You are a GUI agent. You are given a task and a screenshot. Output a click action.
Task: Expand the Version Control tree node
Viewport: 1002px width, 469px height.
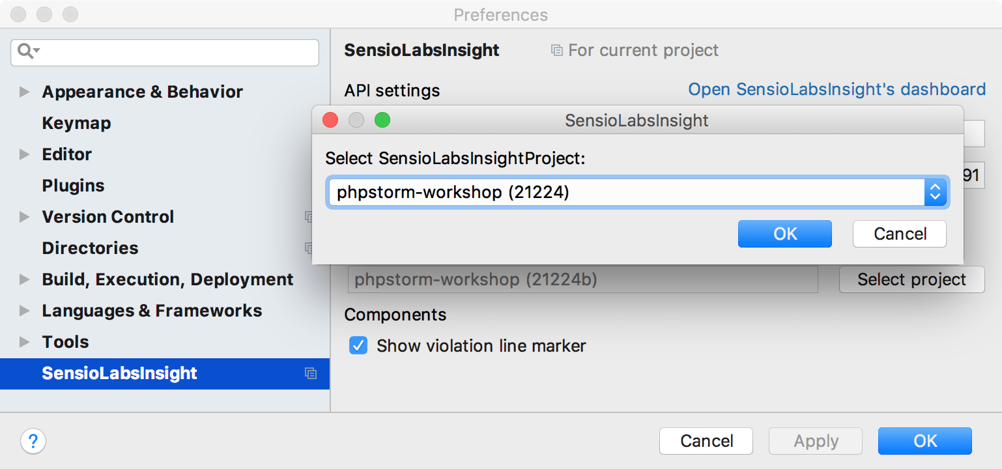pyautogui.click(x=25, y=217)
